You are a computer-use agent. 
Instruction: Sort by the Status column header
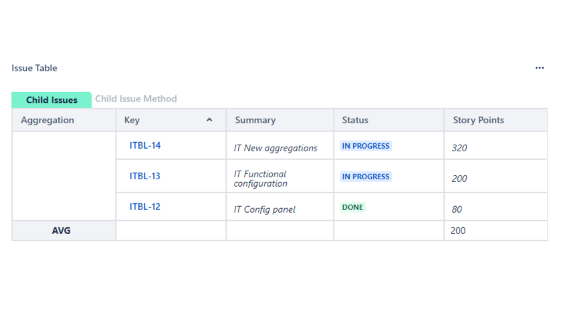(x=355, y=120)
